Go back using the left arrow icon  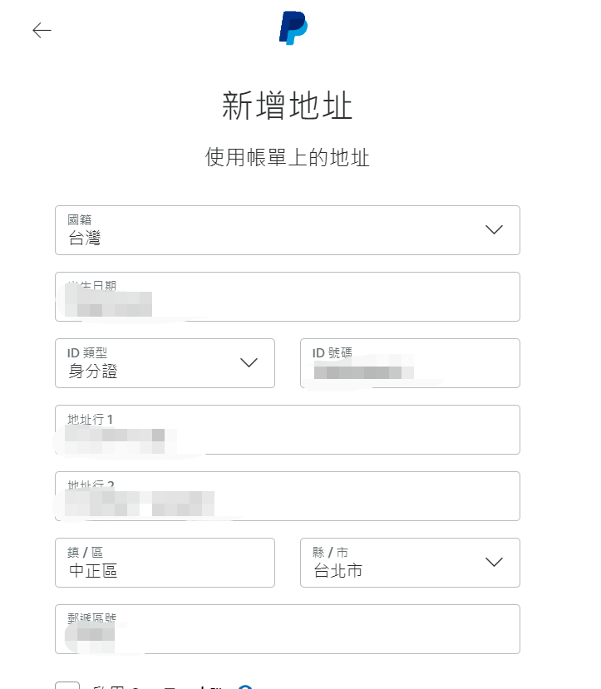[x=42, y=31]
